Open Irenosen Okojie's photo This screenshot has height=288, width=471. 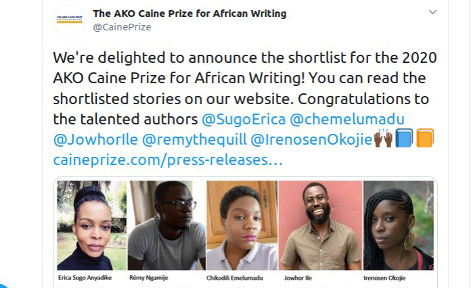(398, 225)
